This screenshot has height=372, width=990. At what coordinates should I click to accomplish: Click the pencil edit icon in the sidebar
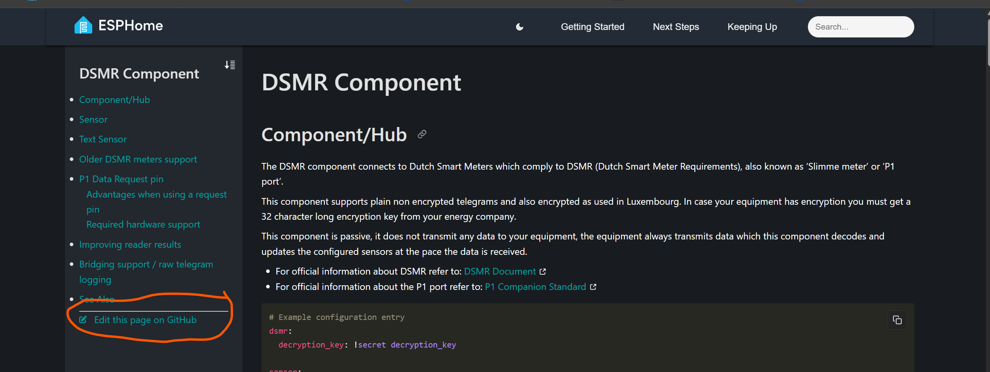click(83, 320)
